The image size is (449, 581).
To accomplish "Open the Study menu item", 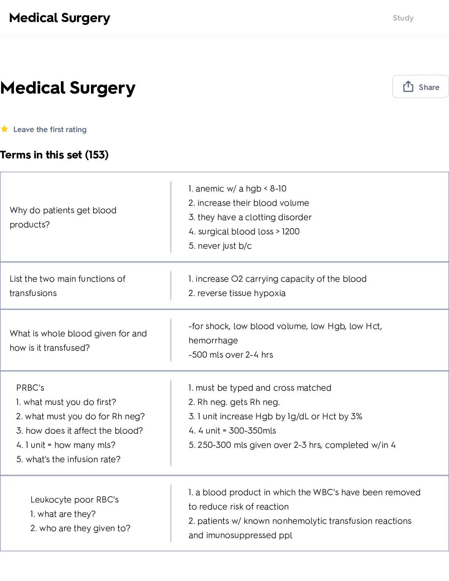I will [x=403, y=18].
